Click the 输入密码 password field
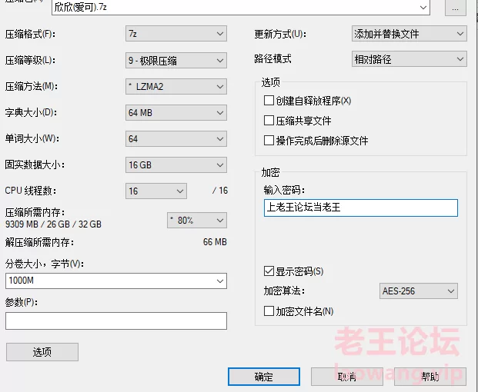The image size is (478, 392). (360, 208)
